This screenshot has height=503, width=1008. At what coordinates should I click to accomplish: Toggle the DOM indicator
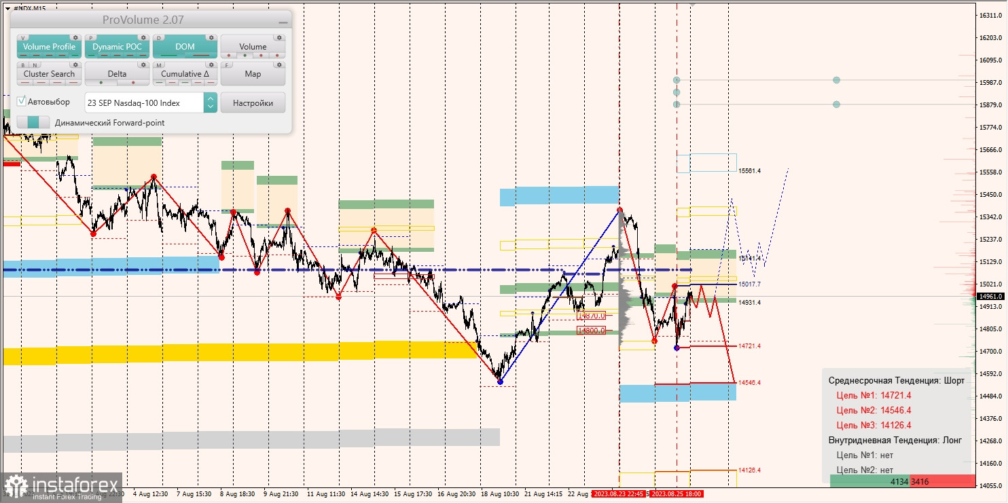[185, 47]
